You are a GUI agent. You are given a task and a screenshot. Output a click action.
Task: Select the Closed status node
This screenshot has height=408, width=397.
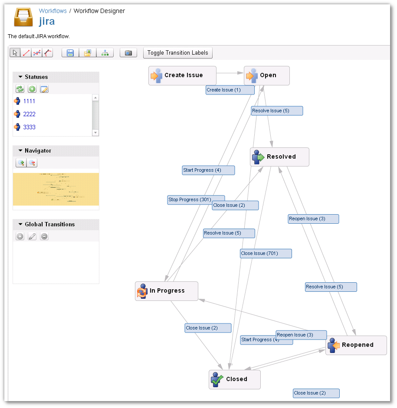[x=235, y=379]
